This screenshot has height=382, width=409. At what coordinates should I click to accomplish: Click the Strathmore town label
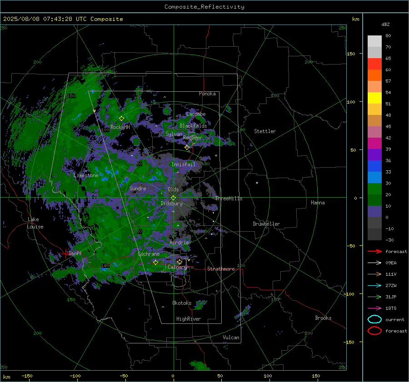tap(221, 269)
